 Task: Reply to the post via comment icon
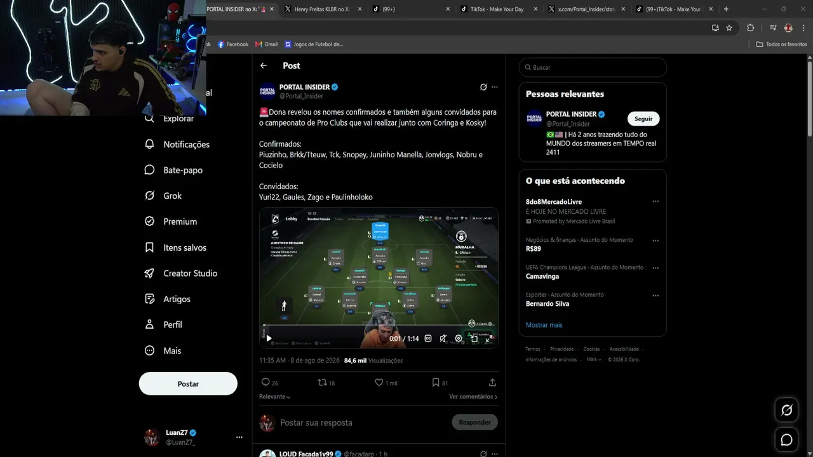pos(265,383)
